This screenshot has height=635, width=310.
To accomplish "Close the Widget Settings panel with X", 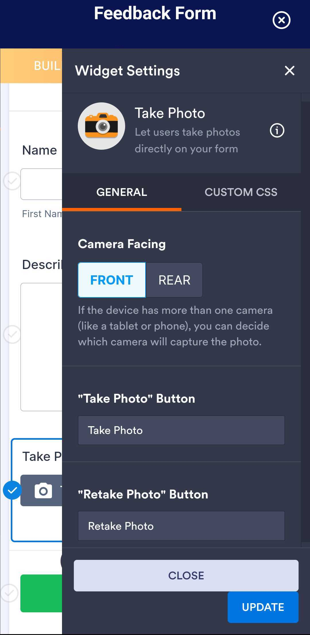I will [x=289, y=71].
